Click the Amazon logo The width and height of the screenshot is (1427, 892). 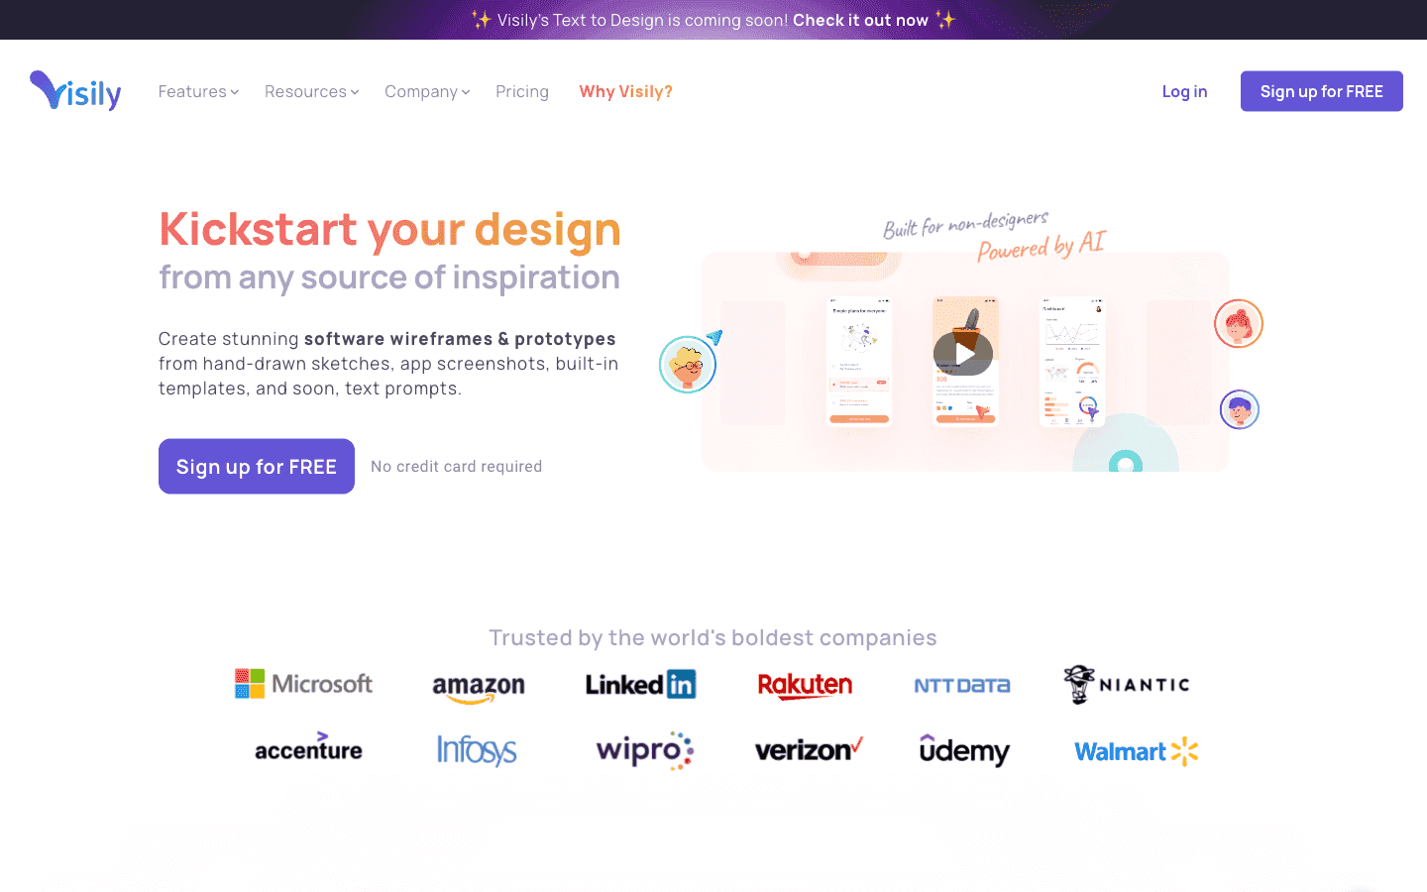tap(479, 688)
